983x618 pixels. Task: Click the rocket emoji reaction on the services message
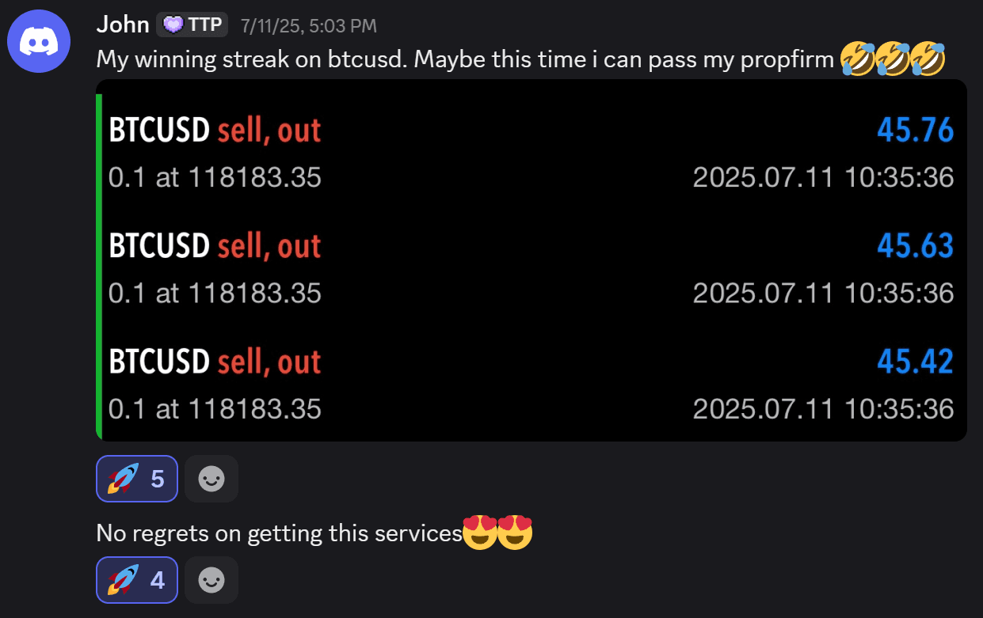click(x=136, y=579)
